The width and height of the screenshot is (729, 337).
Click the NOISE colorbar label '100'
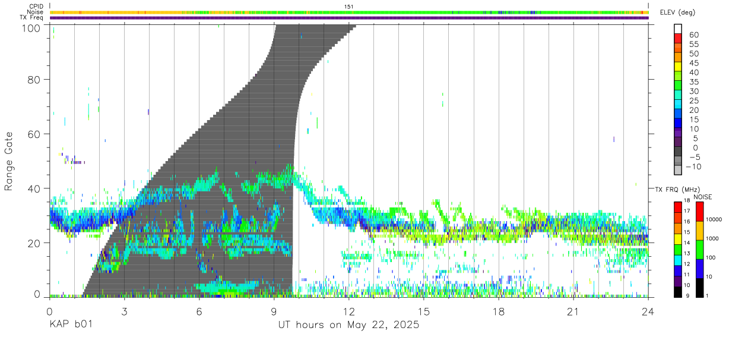711,257
